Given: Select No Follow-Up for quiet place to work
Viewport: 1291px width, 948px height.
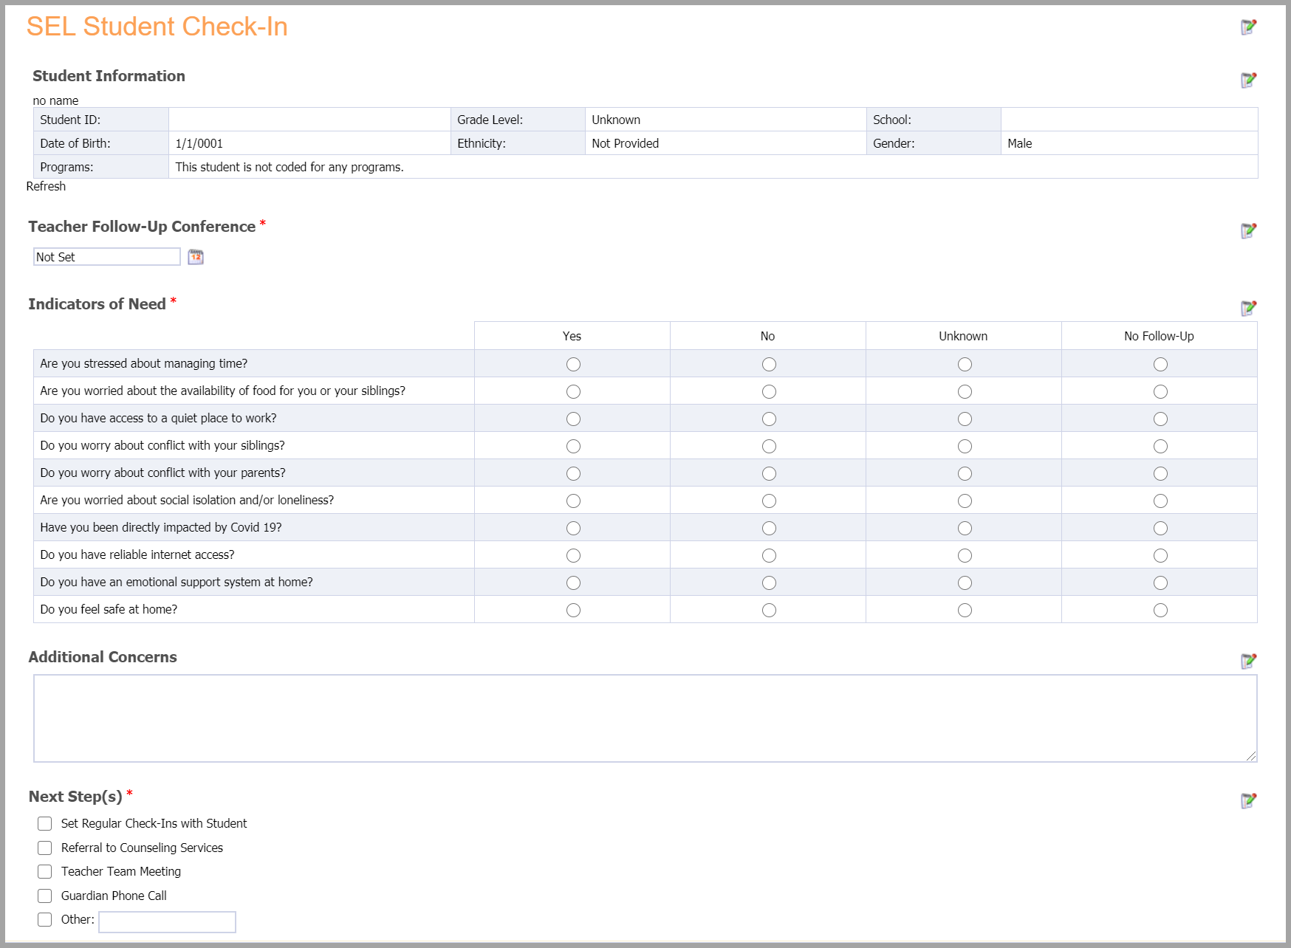Looking at the screenshot, I should [1160, 419].
